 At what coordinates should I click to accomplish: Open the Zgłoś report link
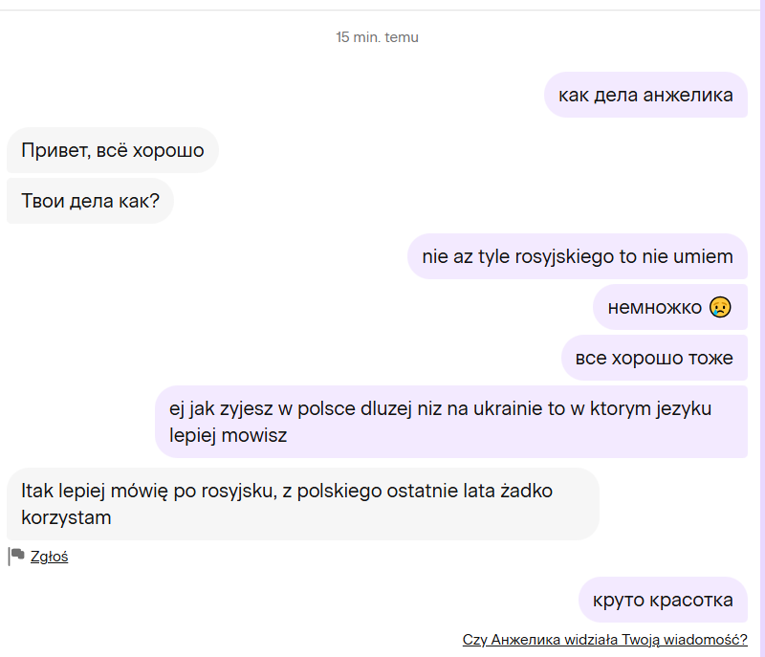point(49,557)
